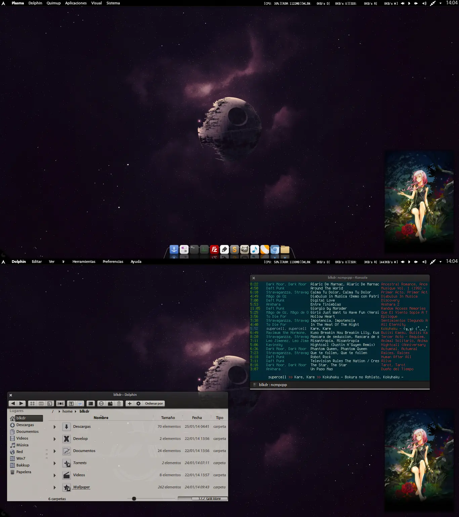Go back using Dolphin's back arrow

13,403
